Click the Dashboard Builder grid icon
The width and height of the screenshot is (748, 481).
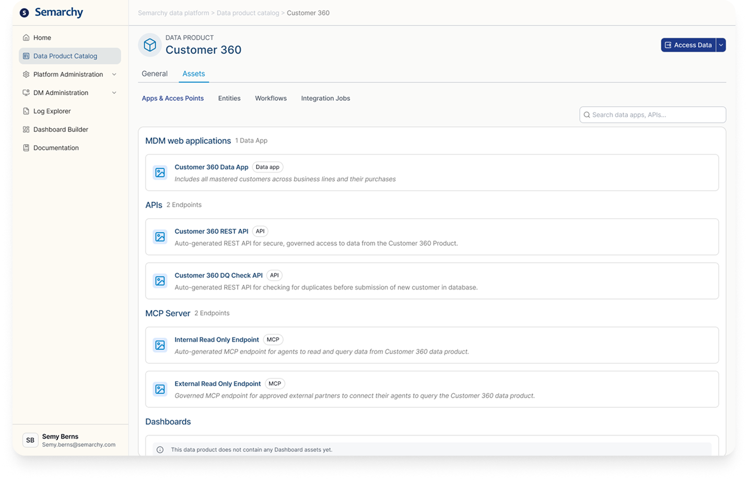pyautogui.click(x=26, y=129)
